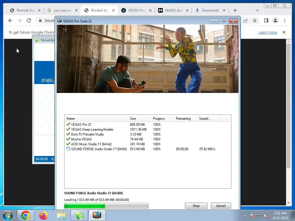Click the loading spinner beside SOUND FORGE

(68, 149)
